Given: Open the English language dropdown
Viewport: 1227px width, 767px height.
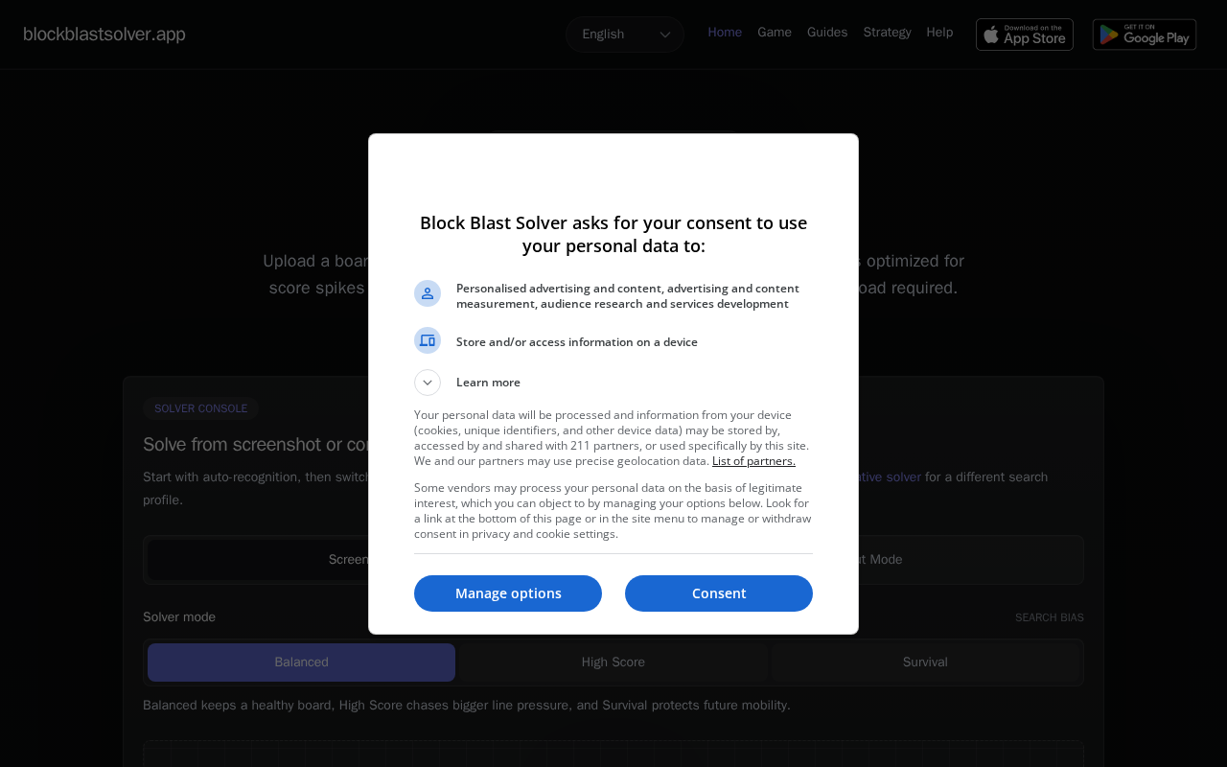Looking at the screenshot, I should (x=624, y=35).
